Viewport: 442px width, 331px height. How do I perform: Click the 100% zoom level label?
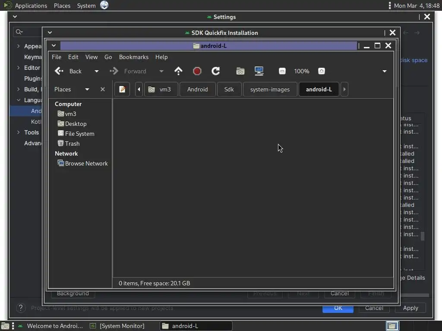tap(302, 71)
